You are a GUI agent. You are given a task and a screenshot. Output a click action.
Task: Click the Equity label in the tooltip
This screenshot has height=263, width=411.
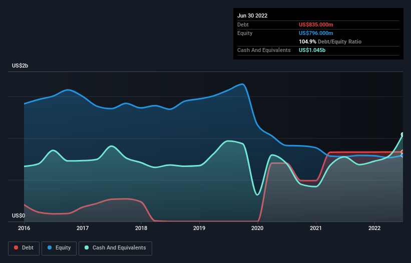click(x=245, y=33)
